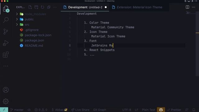Switch to Extension: Material Icon Theme tab
This screenshot has width=199, height=112.
[x=139, y=7]
